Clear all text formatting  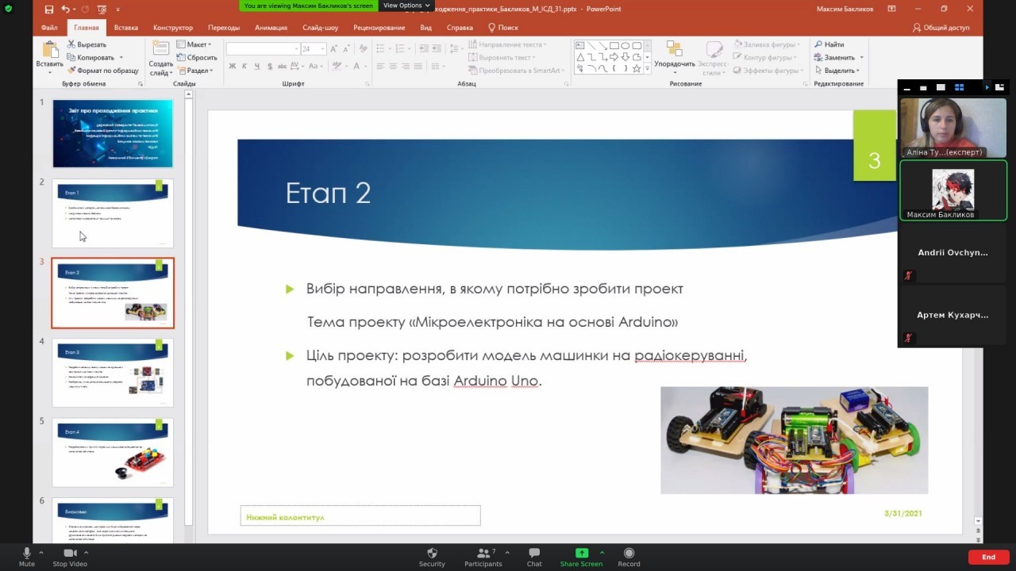(x=362, y=48)
